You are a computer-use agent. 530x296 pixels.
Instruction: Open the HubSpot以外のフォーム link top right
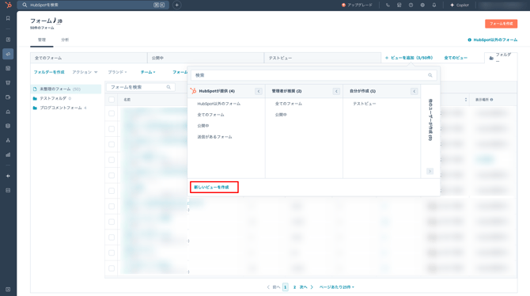(493, 40)
